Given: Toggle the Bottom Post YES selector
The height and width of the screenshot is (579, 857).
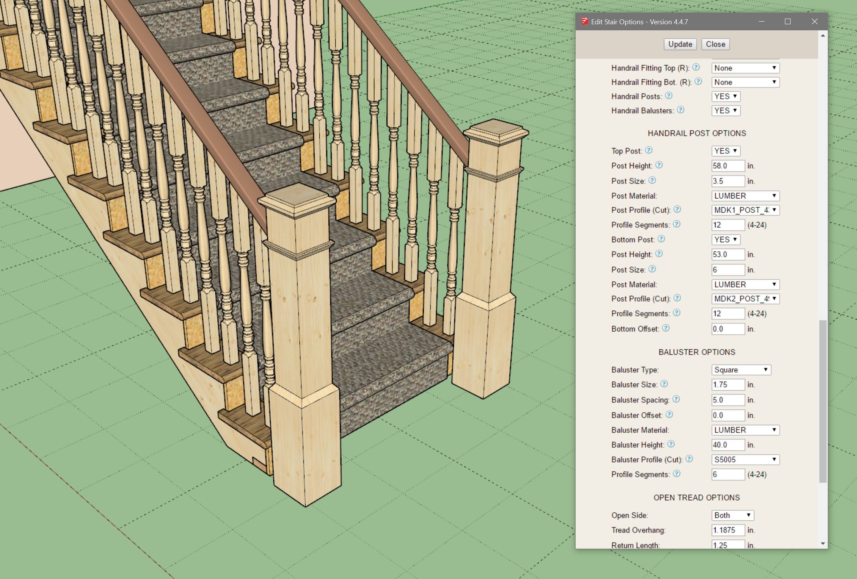Looking at the screenshot, I should point(725,239).
